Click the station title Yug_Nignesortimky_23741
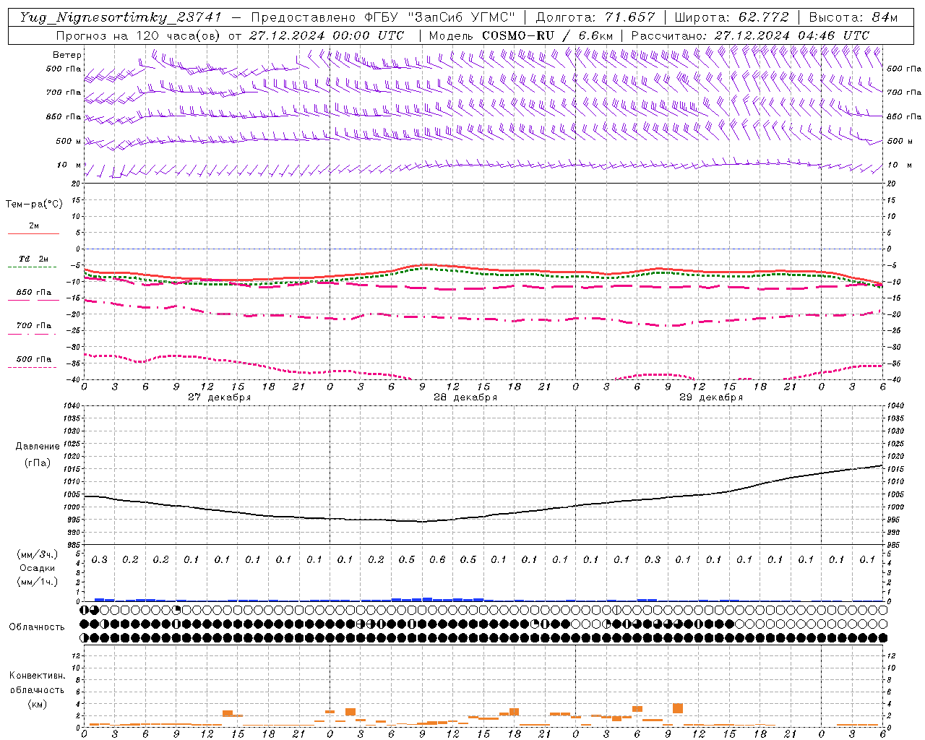 [x=120, y=17]
